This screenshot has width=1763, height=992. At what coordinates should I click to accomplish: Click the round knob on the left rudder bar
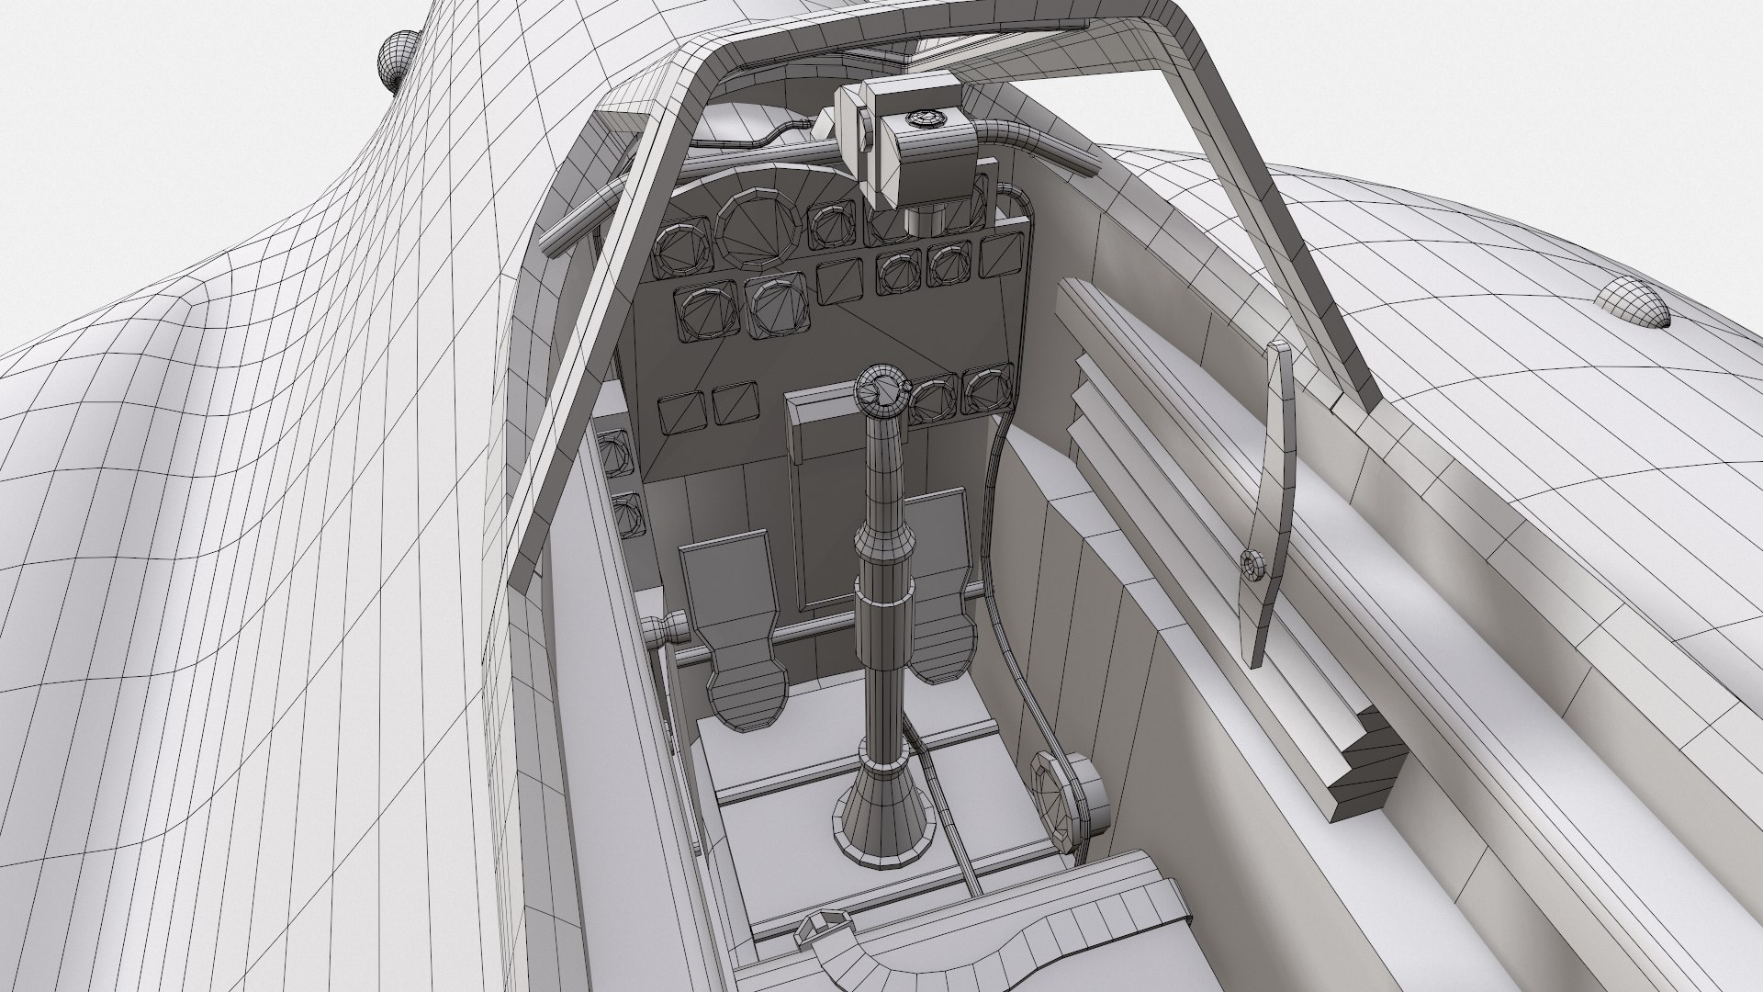[x=664, y=631]
